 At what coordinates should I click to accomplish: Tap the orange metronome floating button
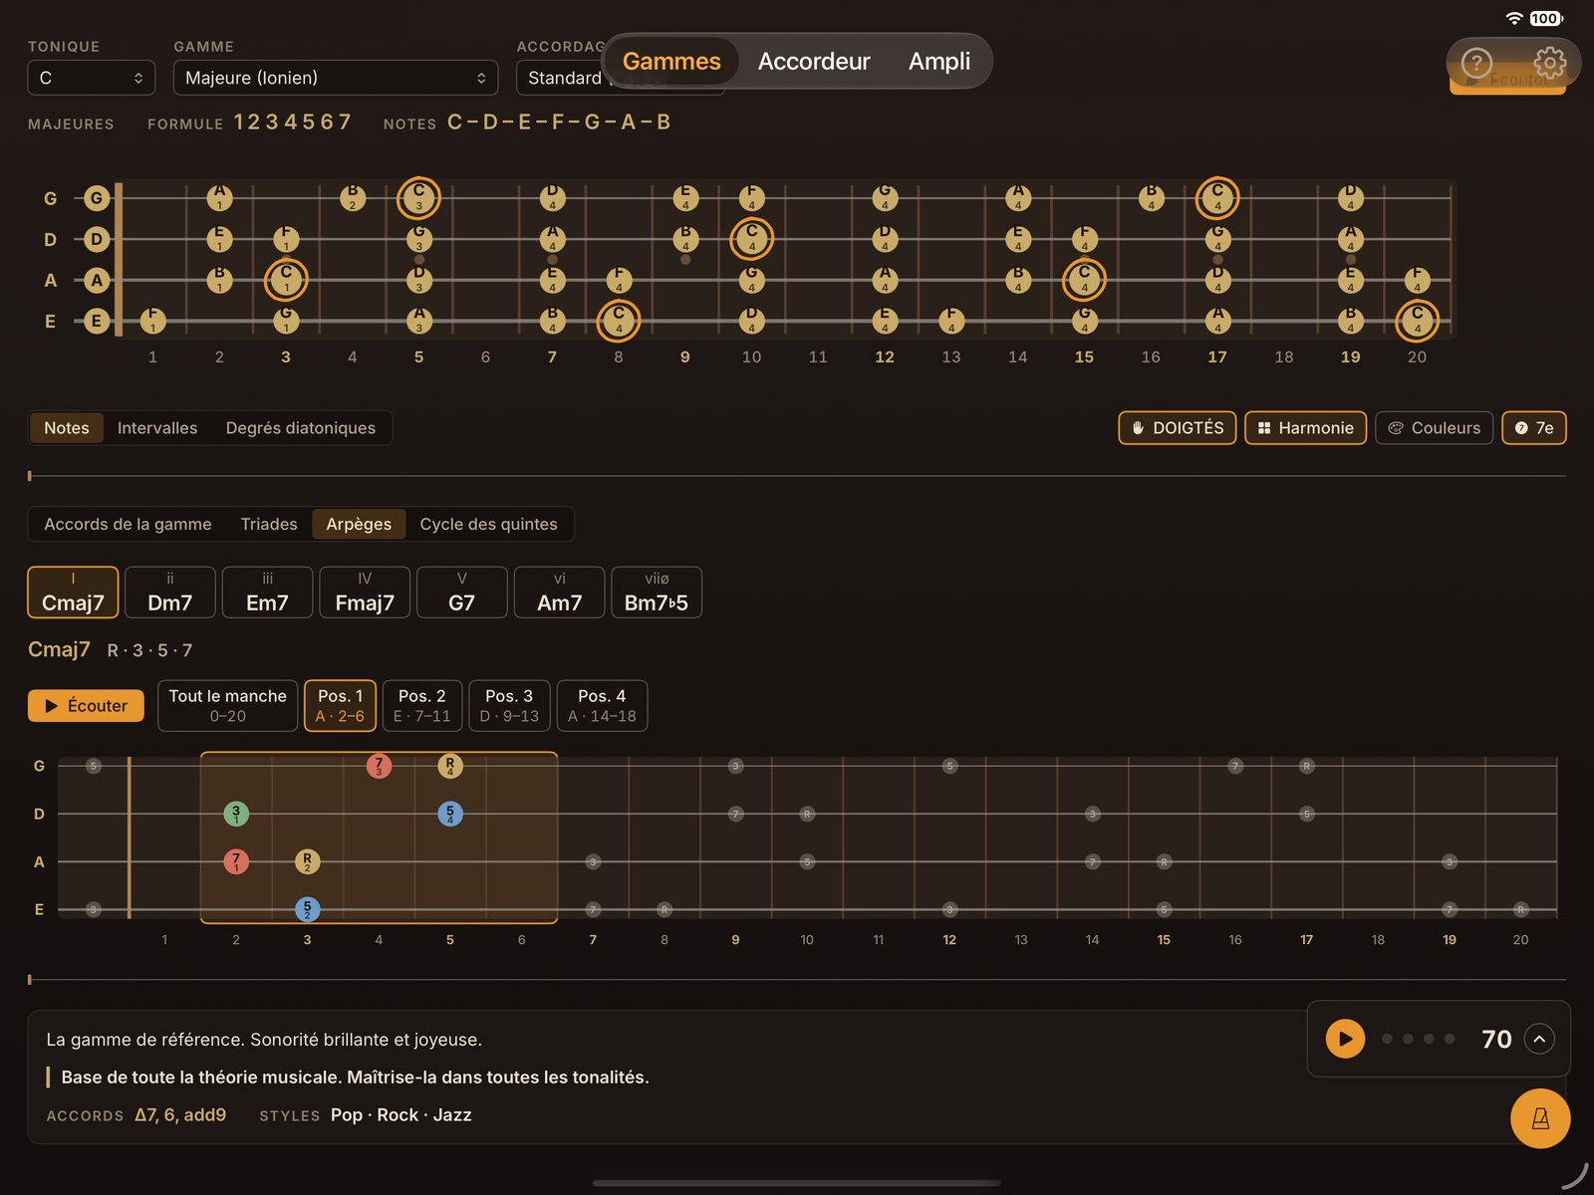point(1540,1118)
